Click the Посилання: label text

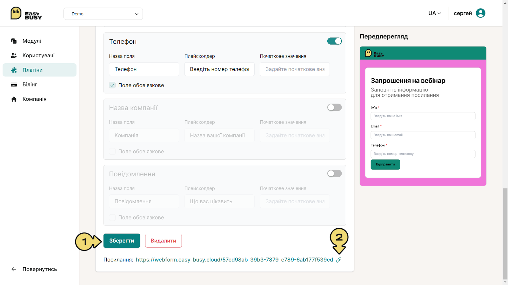[118, 260]
